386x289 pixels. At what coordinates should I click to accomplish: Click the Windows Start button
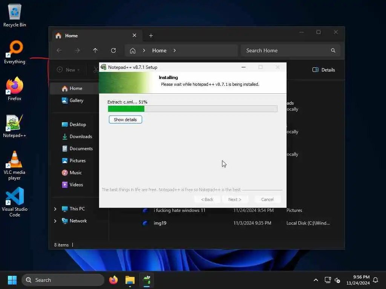(12, 280)
